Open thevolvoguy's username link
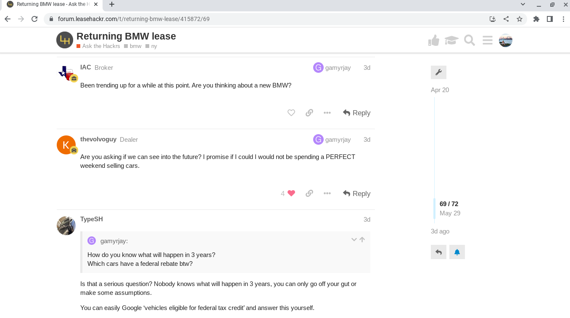Viewport: 570px width, 318px height. coord(98,139)
